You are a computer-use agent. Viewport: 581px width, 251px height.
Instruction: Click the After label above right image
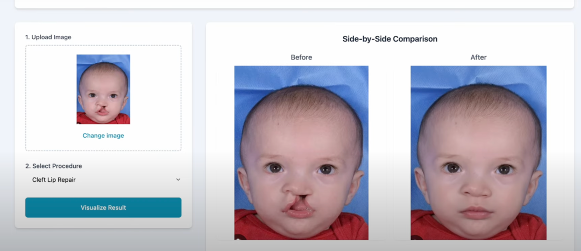[478, 57]
